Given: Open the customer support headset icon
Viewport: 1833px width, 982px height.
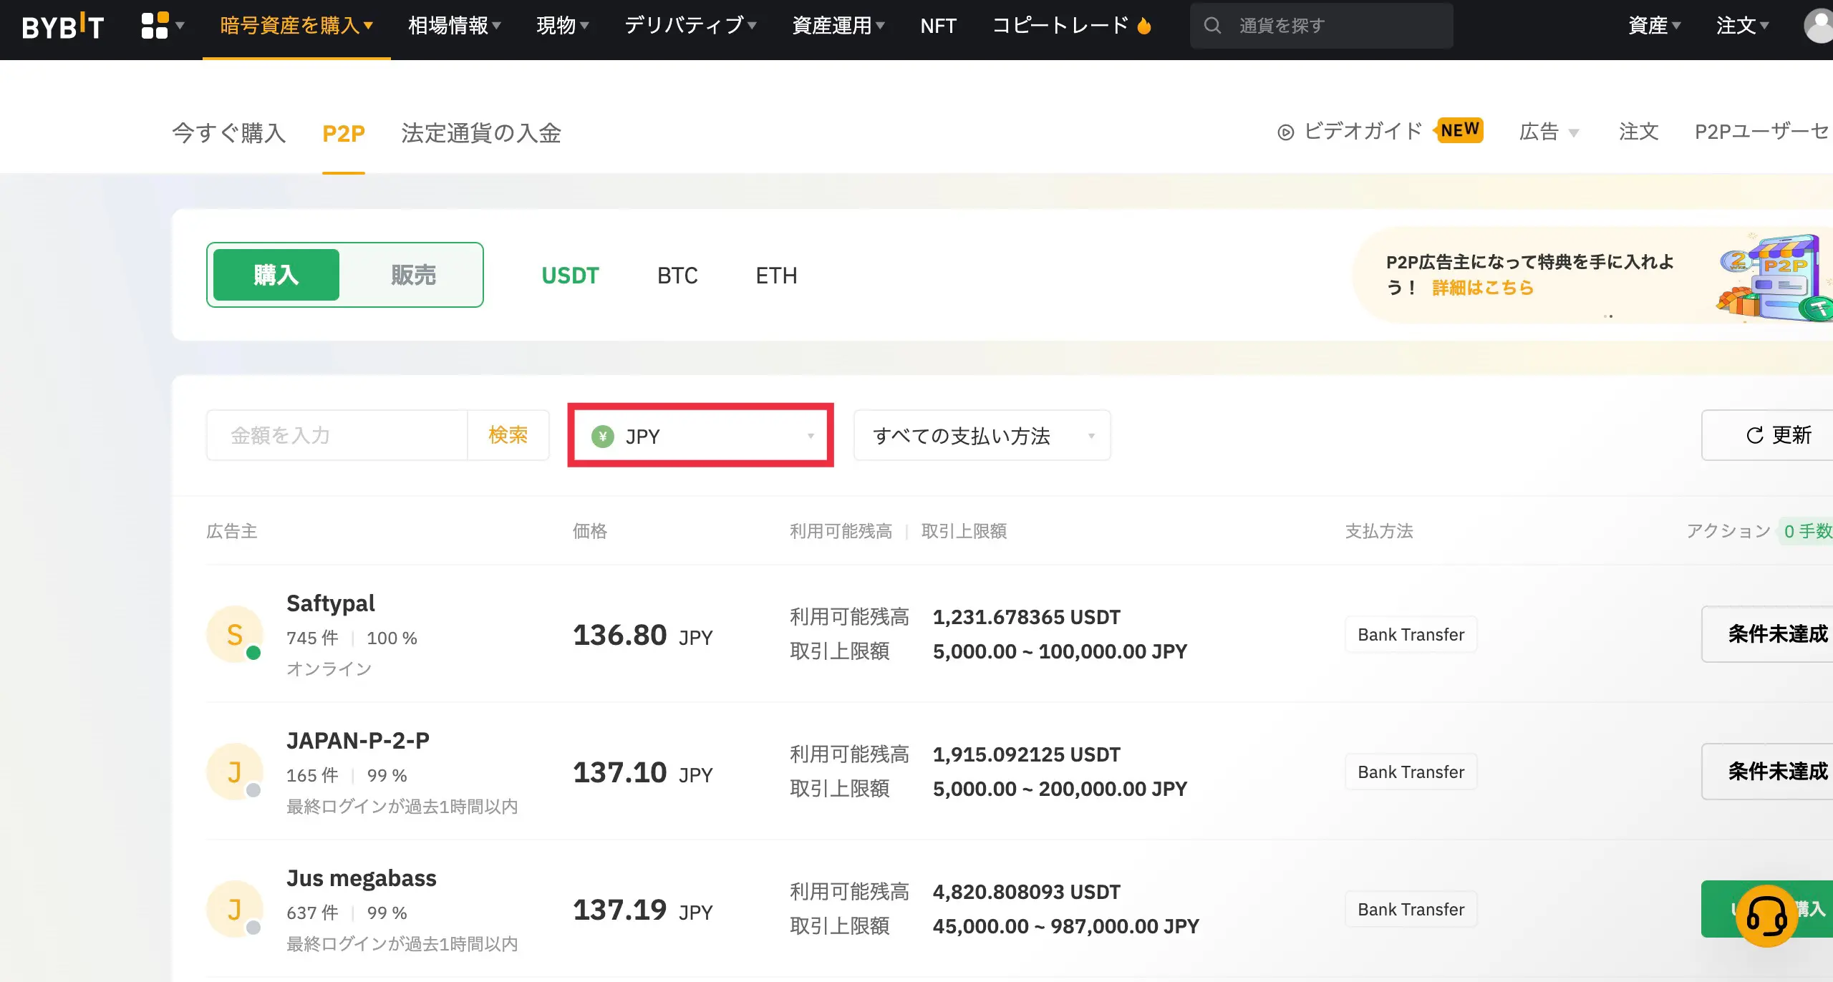Looking at the screenshot, I should (x=1766, y=915).
